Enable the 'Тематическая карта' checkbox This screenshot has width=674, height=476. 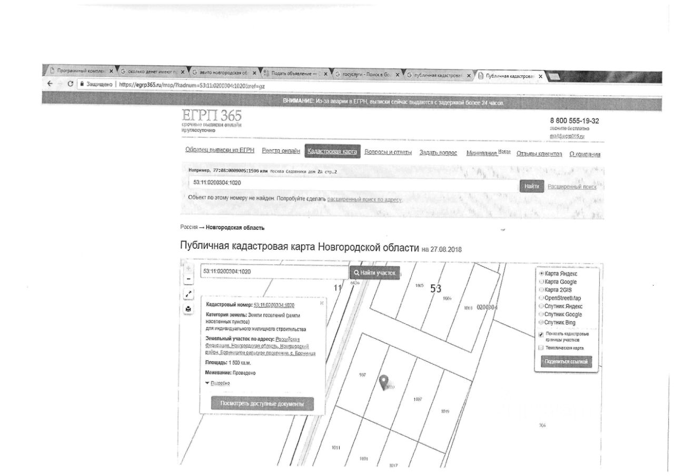pyautogui.click(x=541, y=348)
